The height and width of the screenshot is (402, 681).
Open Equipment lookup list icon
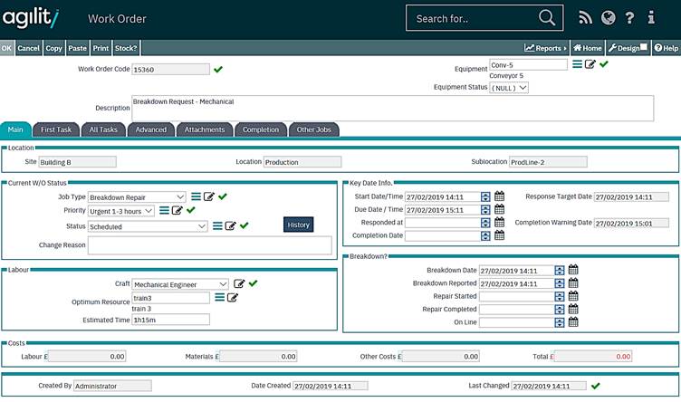577,64
